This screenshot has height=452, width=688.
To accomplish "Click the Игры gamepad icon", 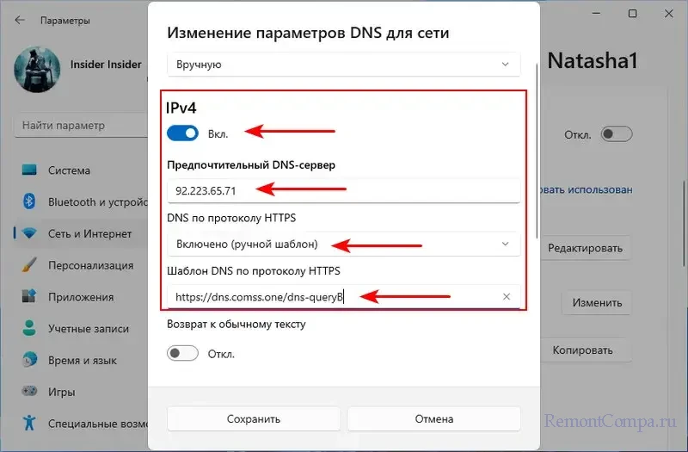I will click(x=30, y=392).
